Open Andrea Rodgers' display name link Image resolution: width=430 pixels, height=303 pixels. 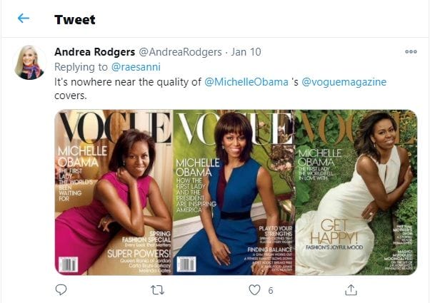[94, 52]
